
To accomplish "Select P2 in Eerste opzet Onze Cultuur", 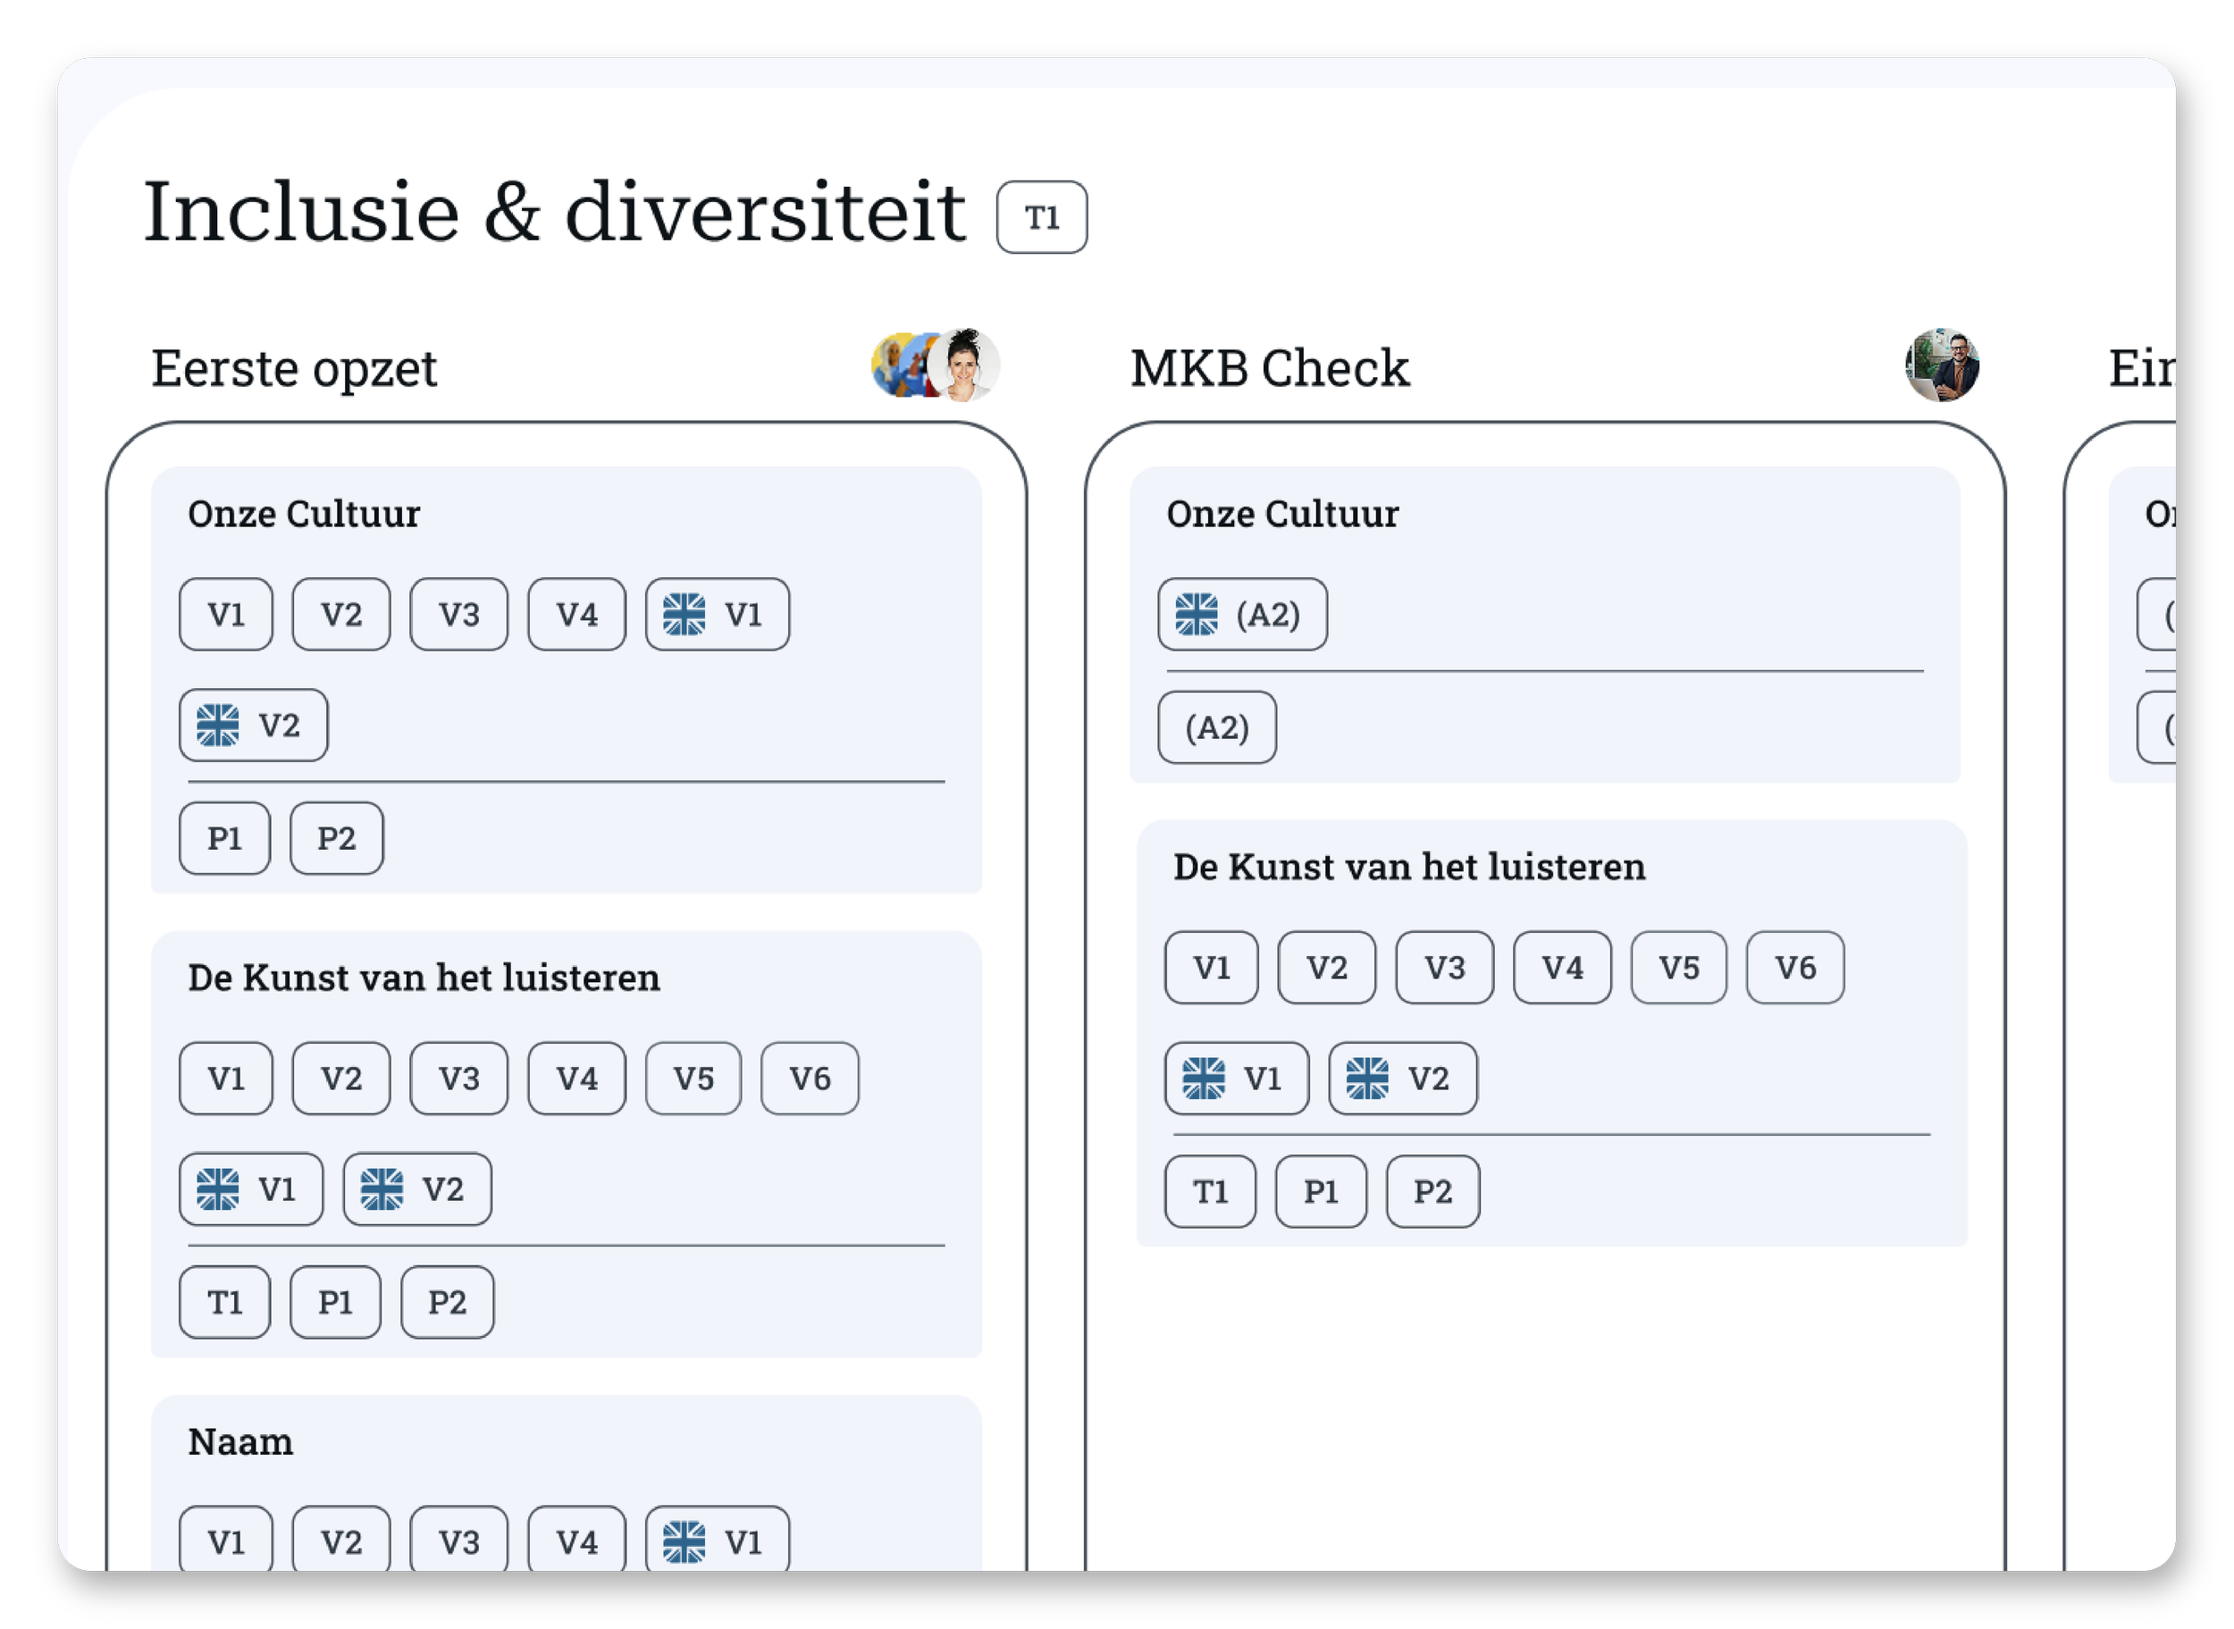I will 336,838.
